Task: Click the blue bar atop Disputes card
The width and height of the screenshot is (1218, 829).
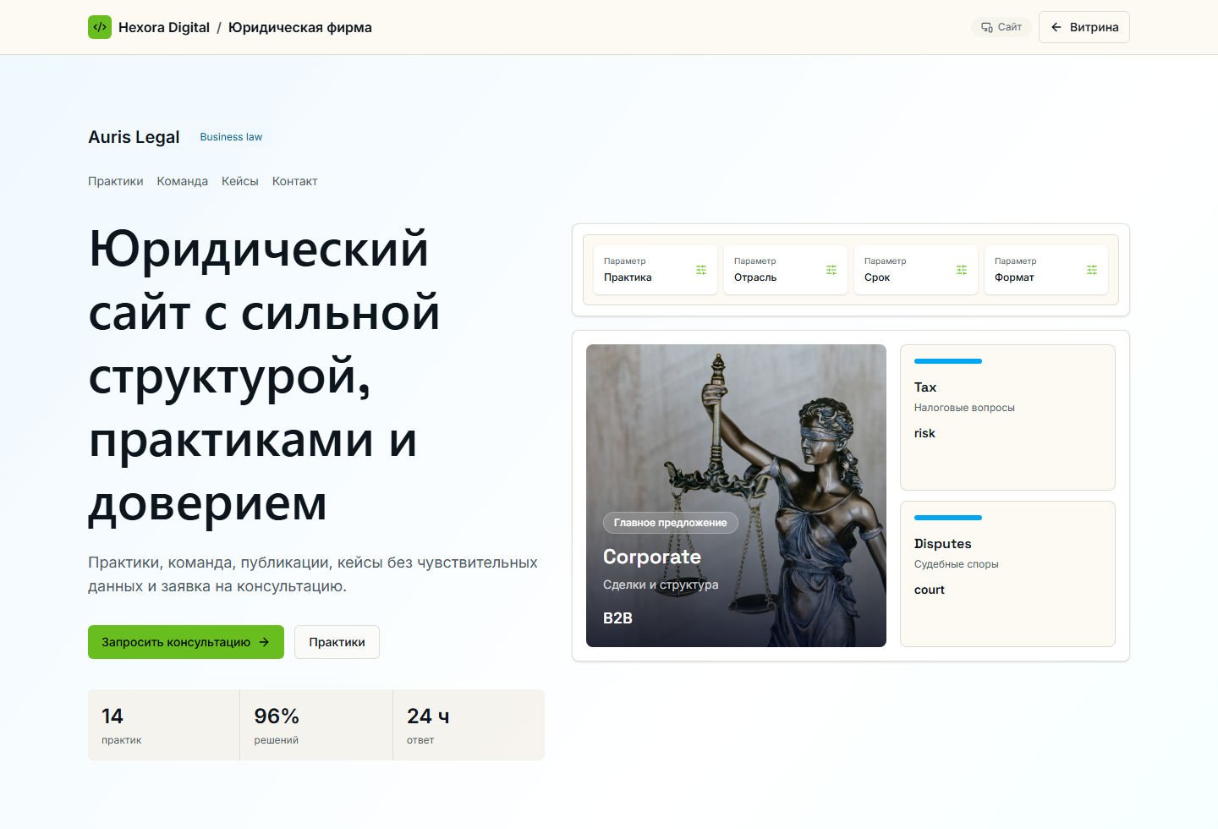Action: point(948,518)
